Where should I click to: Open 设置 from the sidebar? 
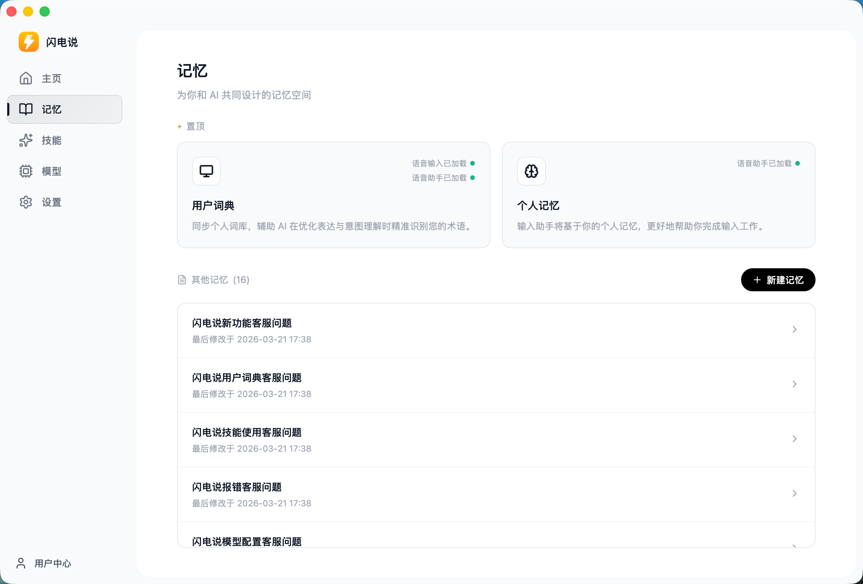[x=65, y=202]
